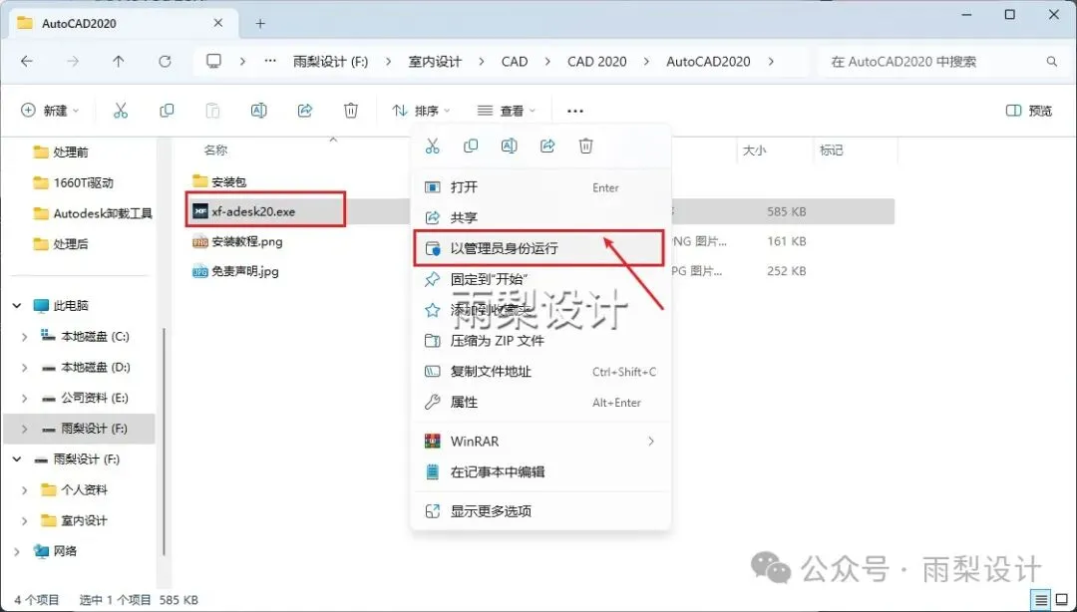Expand 本地磁盘 (C:) in sidebar

click(x=25, y=337)
